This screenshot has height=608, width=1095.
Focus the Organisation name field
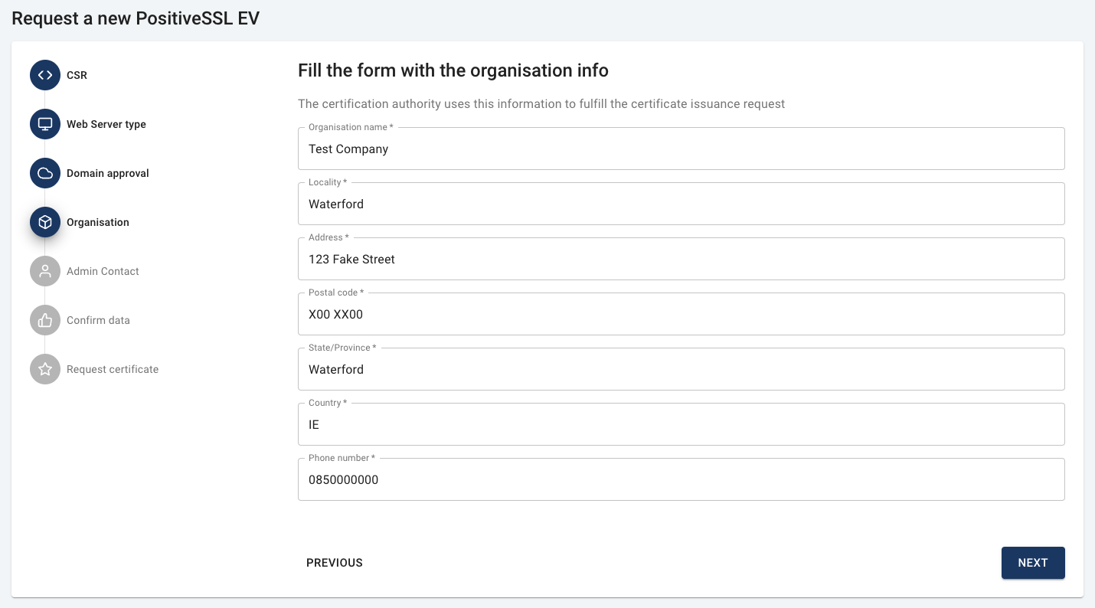pos(681,149)
